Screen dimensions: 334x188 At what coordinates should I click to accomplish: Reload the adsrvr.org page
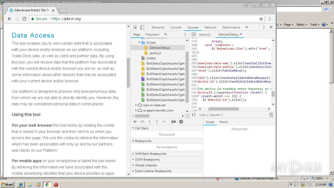tap(24, 19)
